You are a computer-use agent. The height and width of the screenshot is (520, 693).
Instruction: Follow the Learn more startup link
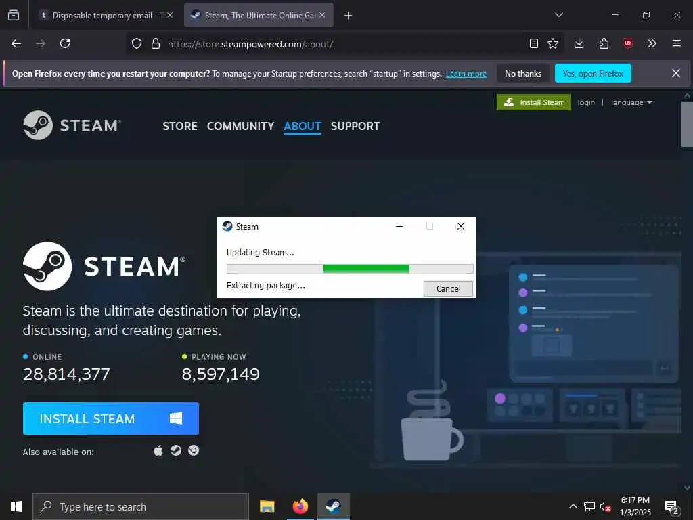466,74
